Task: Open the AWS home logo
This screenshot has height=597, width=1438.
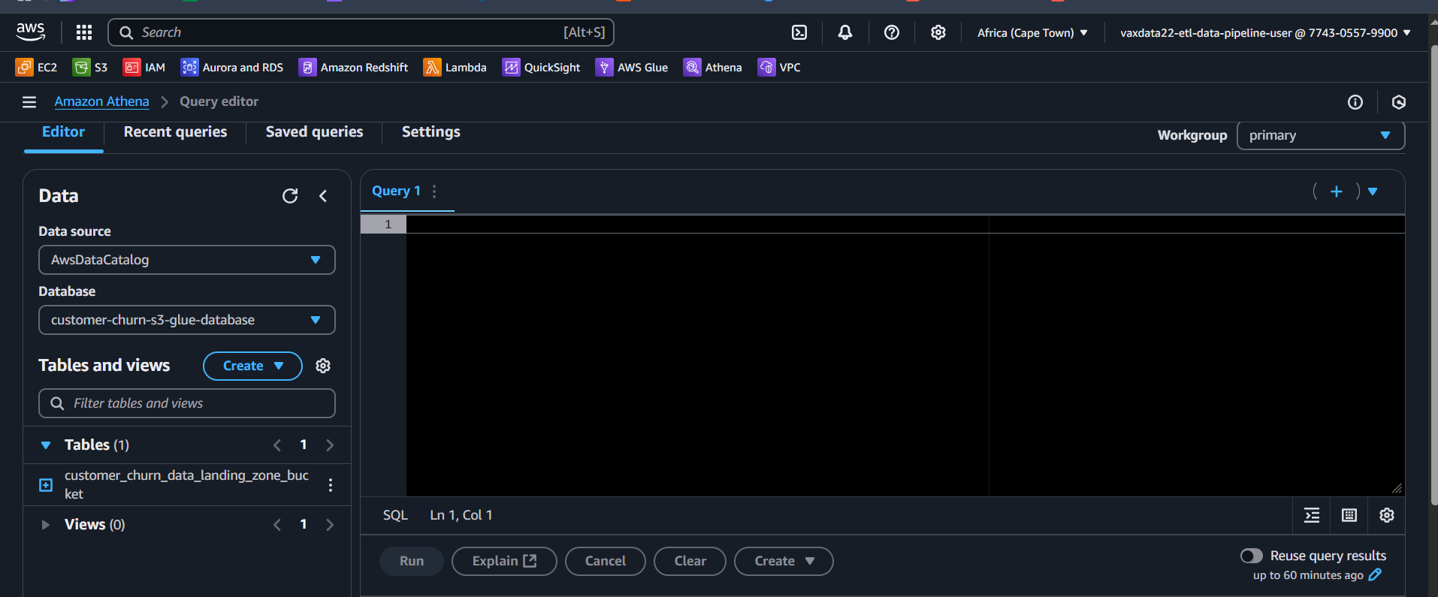Action: pyautogui.click(x=31, y=32)
